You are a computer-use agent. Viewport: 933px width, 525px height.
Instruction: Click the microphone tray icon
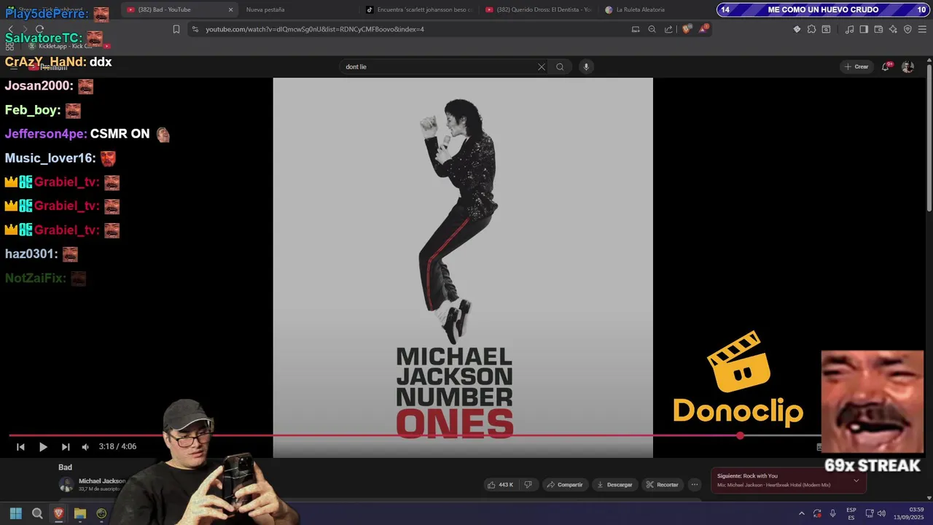click(x=832, y=513)
